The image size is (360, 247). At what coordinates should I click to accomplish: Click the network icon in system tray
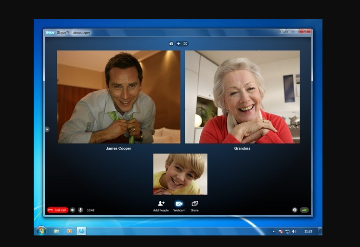[x=287, y=232]
